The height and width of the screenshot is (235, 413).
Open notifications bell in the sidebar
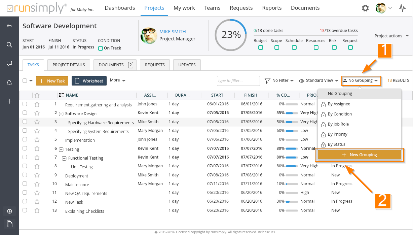[x=9, y=82]
